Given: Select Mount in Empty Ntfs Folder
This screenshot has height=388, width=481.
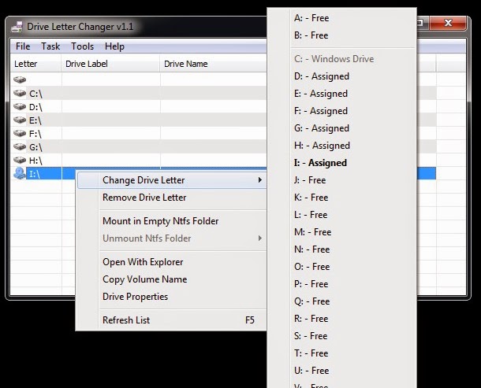Looking at the screenshot, I should pyautogui.click(x=172, y=221).
